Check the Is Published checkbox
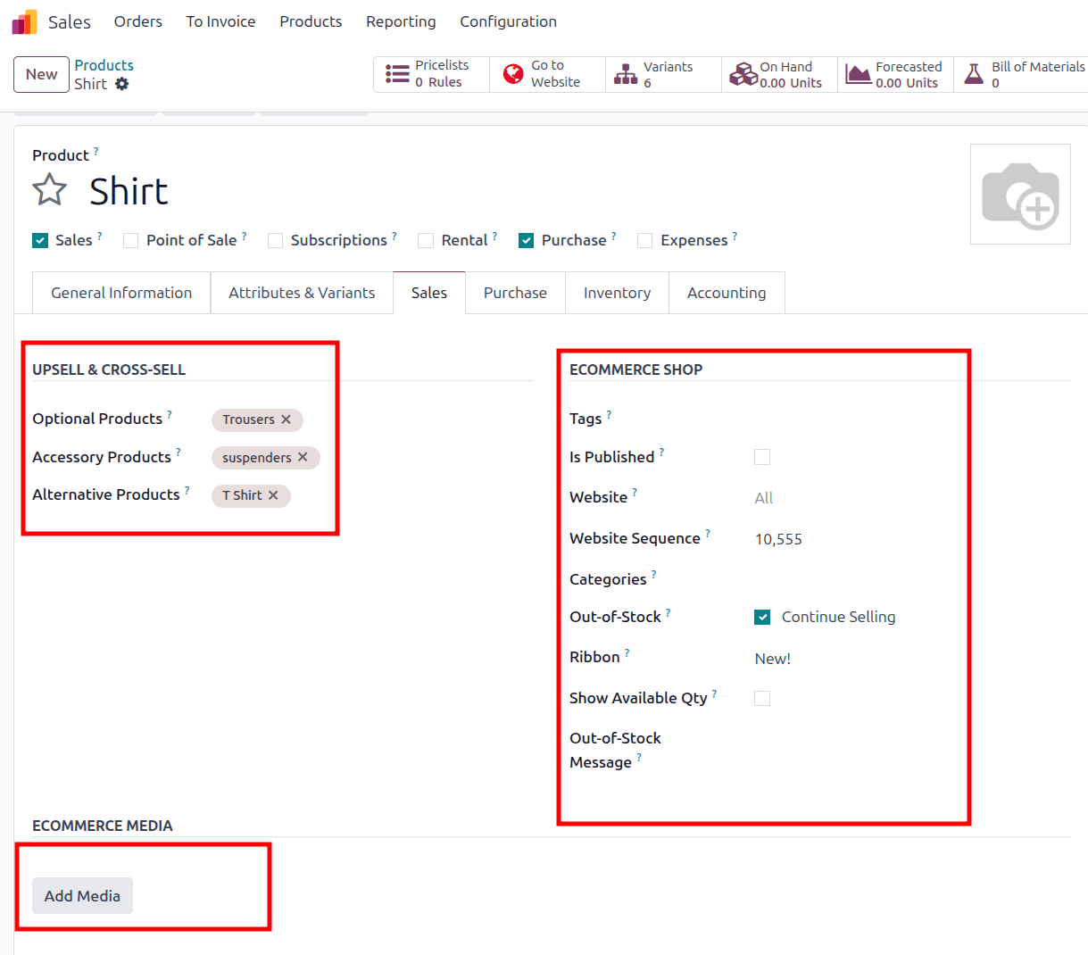Image resolution: width=1088 pixels, height=955 pixels. coord(762,457)
